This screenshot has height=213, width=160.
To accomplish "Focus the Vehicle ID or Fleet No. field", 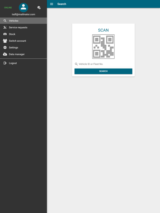I will 103,64.
